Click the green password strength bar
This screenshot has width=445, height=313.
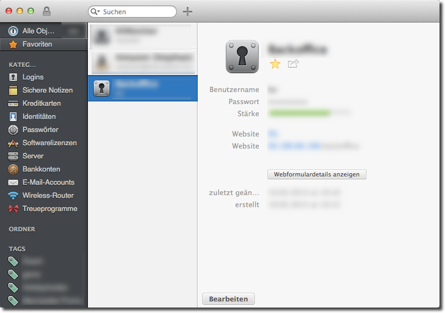pos(299,113)
